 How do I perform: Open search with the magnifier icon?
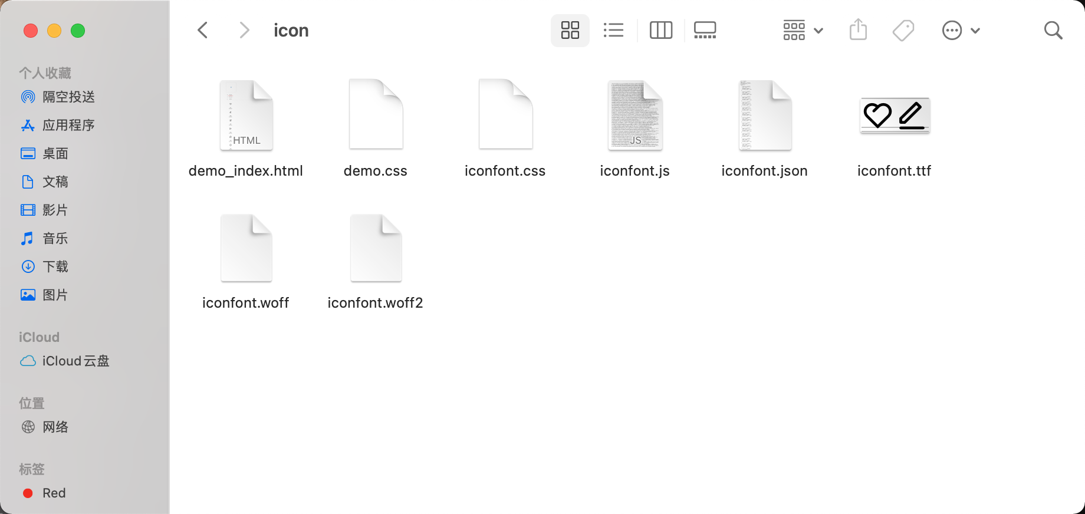point(1053,30)
